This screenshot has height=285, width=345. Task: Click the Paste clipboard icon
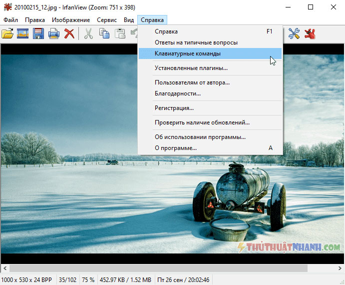point(120,33)
